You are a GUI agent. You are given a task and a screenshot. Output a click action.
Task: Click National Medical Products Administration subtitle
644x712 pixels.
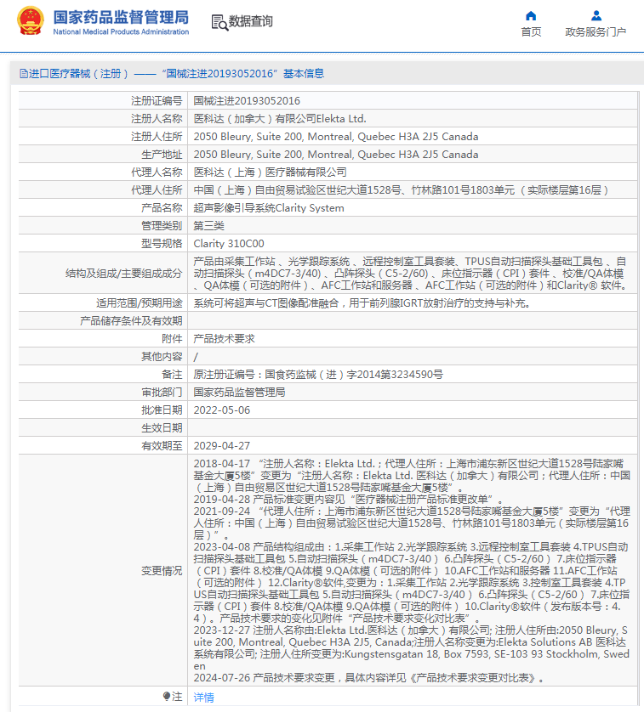click(x=121, y=31)
